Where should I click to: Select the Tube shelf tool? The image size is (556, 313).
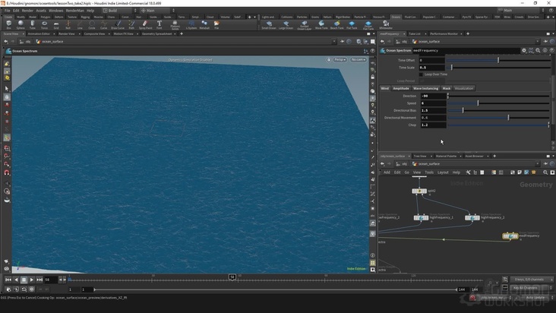(32, 24)
